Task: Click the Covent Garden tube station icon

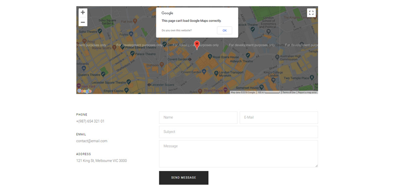Action: [x=190, y=59]
